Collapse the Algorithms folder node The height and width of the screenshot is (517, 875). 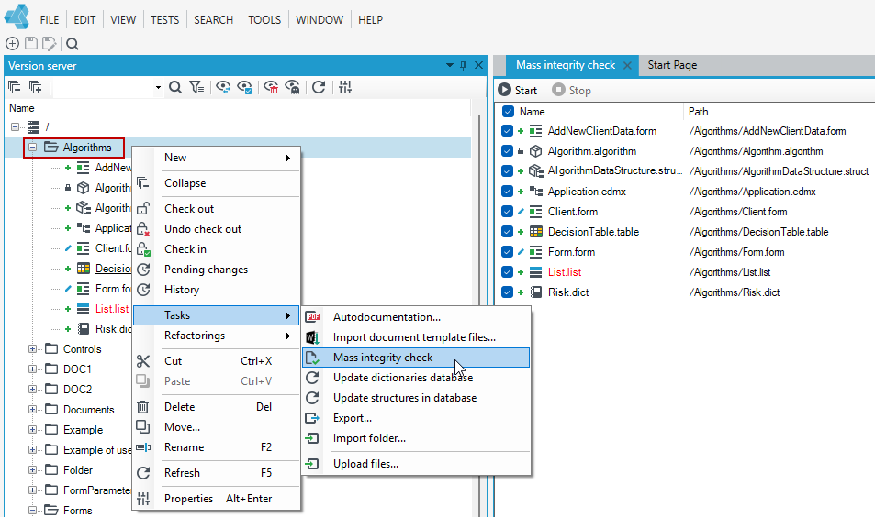pos(32,147)
